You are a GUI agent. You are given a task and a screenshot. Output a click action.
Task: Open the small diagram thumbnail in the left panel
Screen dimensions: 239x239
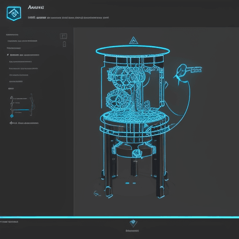pos(22,105)
